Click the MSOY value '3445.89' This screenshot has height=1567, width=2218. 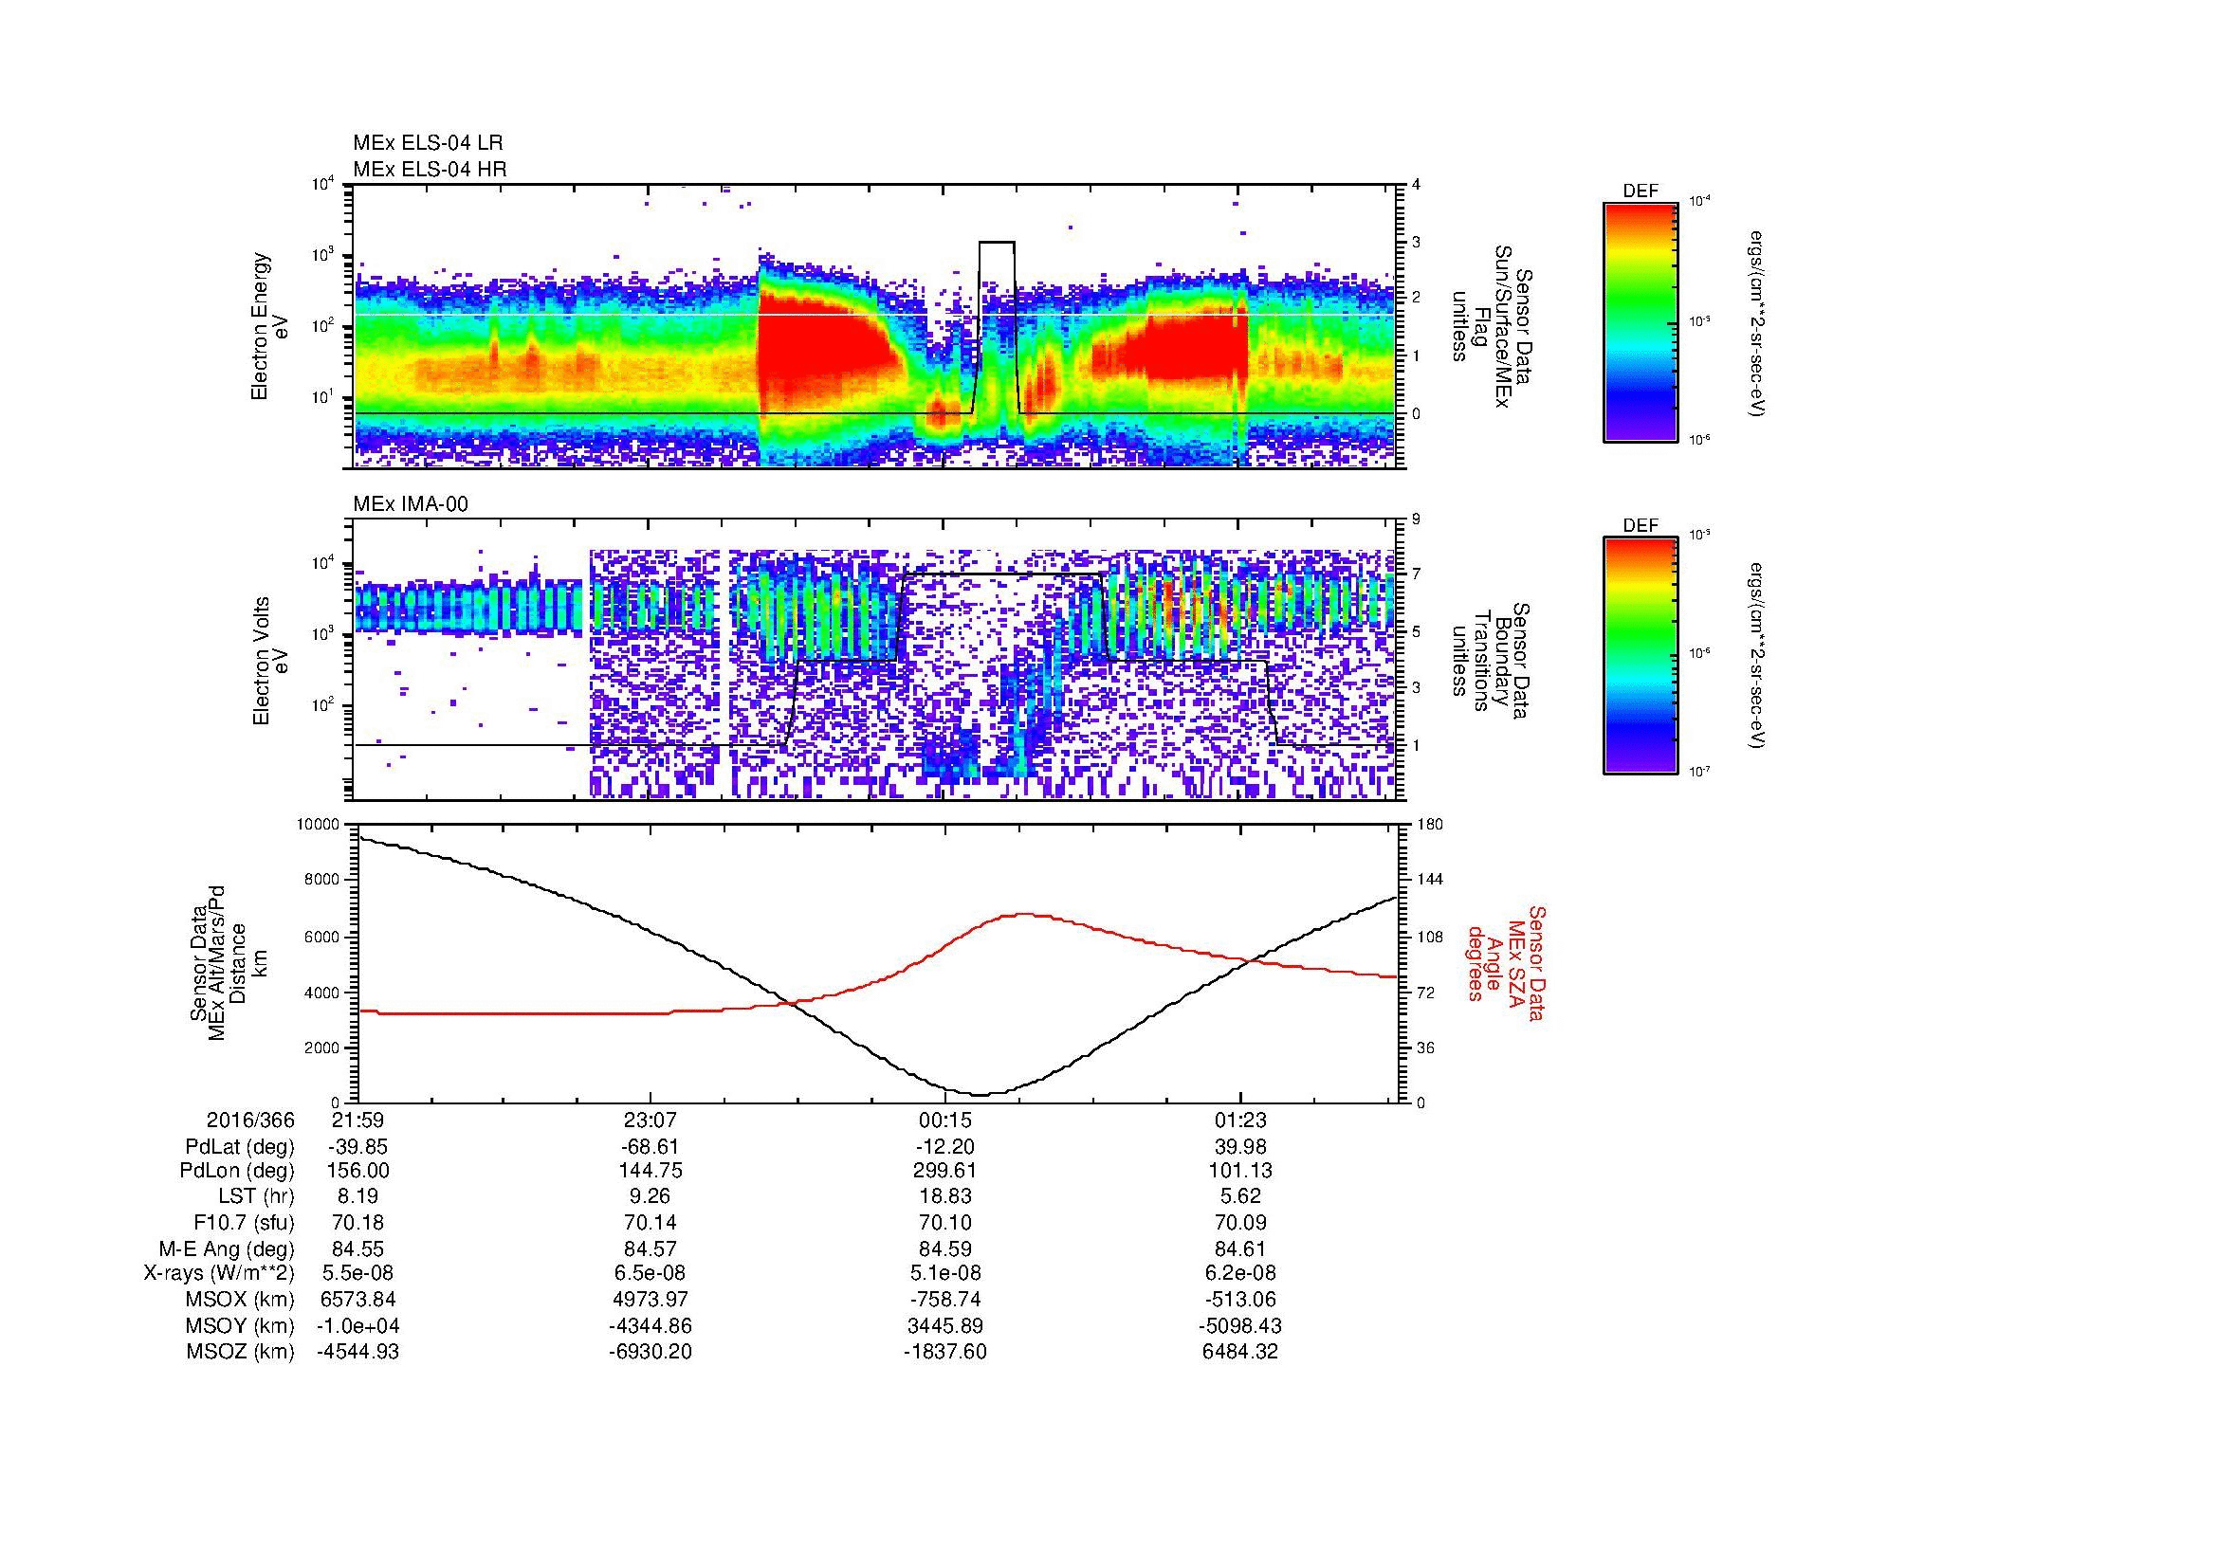tap(944, 1325)
